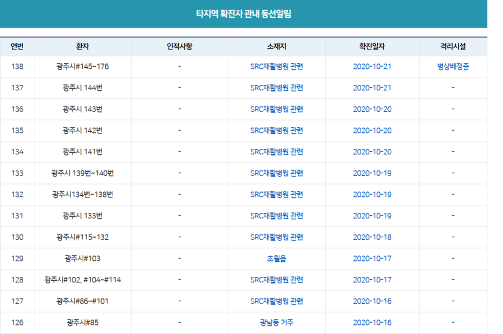Select patient cell 광주시 143번

[x=82, y=109]
